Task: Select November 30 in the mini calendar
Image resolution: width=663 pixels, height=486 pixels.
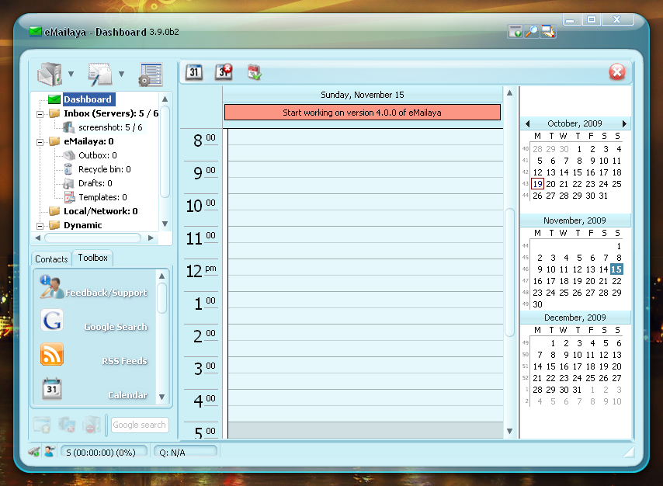Action: [x=537, y=304]
